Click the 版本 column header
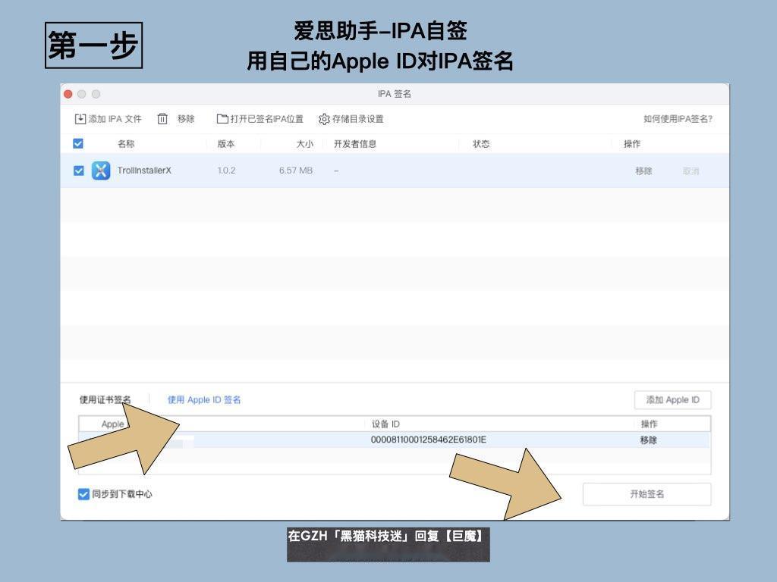 click(226, 143)
